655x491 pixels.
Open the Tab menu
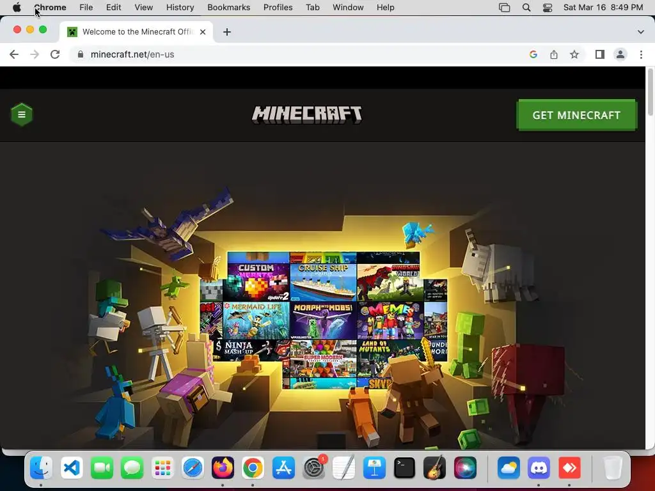click(x=312, y=8)
